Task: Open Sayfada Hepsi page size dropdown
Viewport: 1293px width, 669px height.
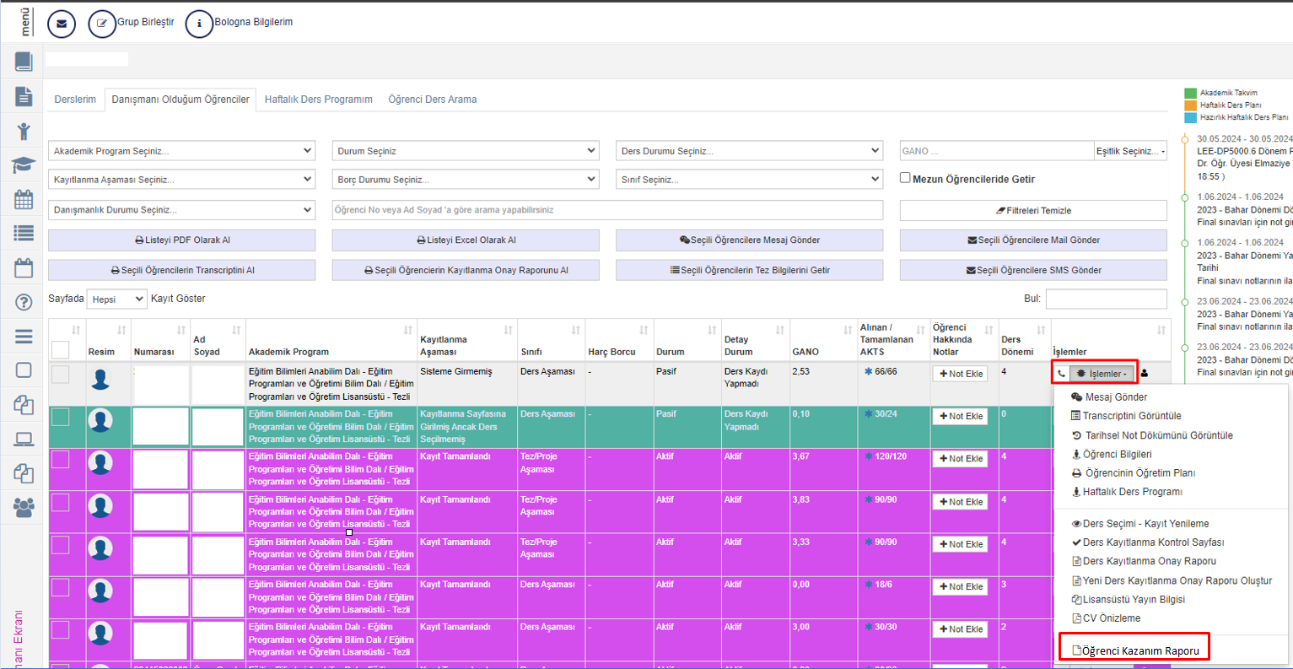Action: click(x=117, y=299)
